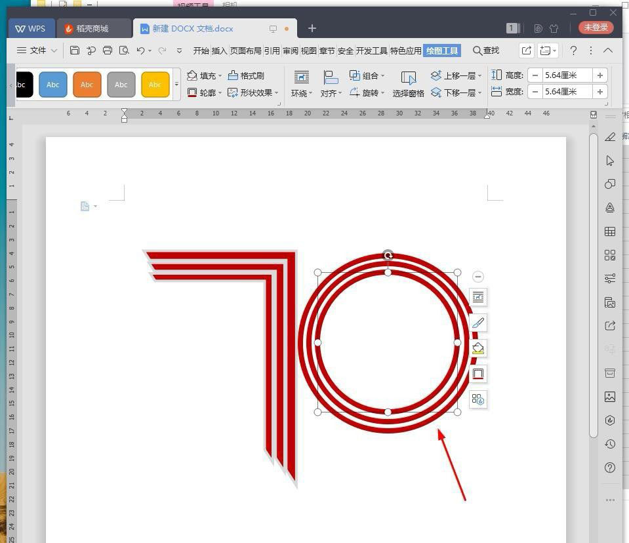Select the fill color tool 填充
629x543 pixels.
(205, 75)
